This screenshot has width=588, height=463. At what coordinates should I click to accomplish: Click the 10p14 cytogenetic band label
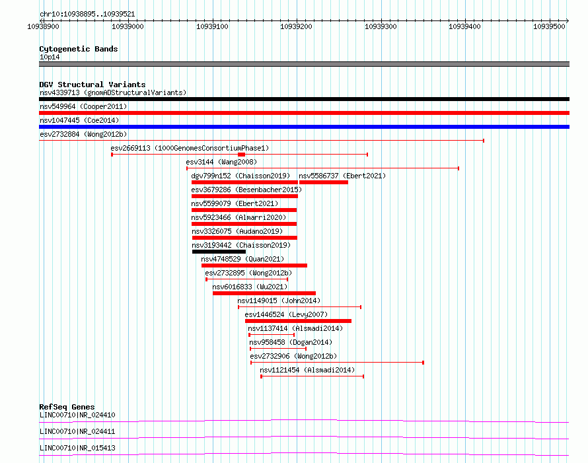pyautogui.click(x=50, y=57)
